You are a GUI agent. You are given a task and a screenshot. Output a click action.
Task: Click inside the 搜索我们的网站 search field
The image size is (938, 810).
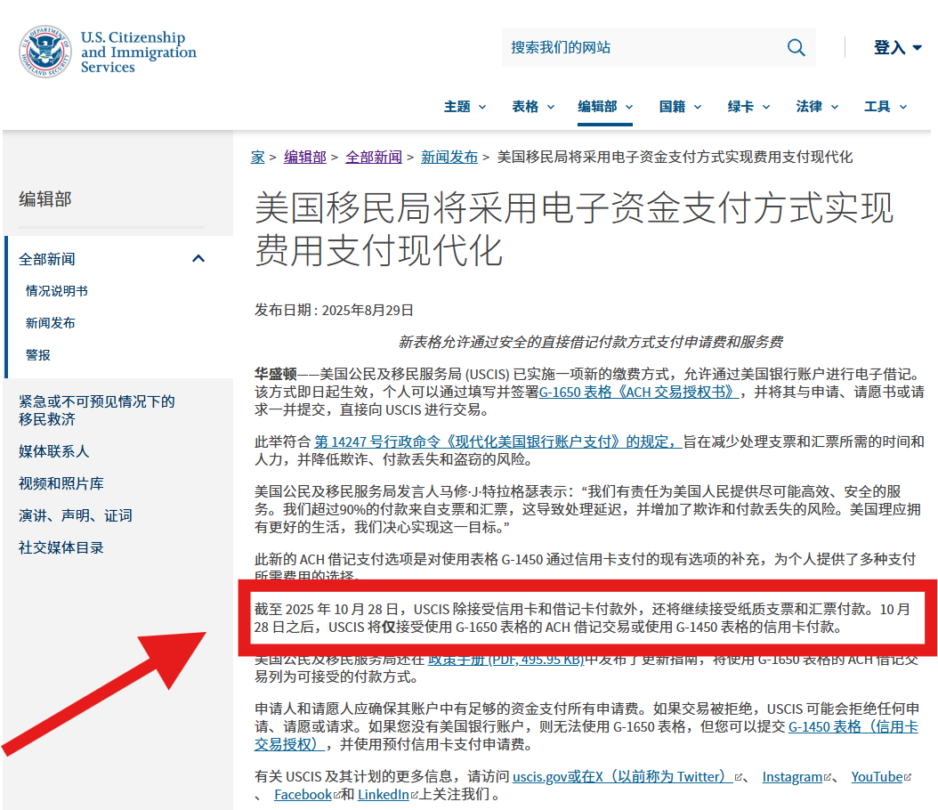[x=623, y=47]
